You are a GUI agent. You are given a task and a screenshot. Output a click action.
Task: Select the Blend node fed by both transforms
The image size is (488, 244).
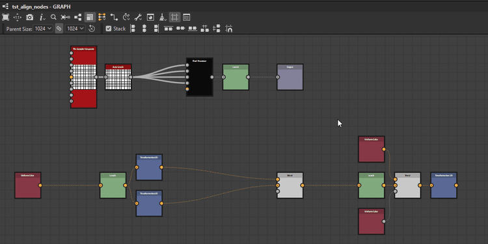pyautogui.click(x=290, y=185)
